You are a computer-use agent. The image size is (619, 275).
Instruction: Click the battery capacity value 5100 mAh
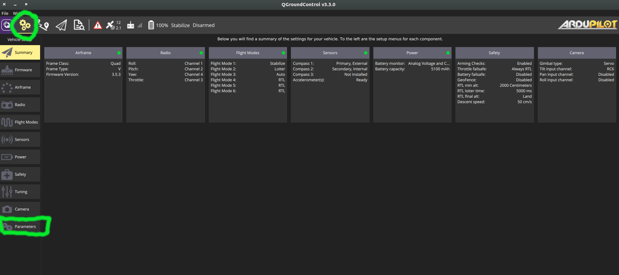click(440, 69)
